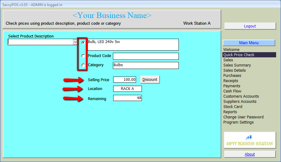Open Reports from the side menu

230,112
